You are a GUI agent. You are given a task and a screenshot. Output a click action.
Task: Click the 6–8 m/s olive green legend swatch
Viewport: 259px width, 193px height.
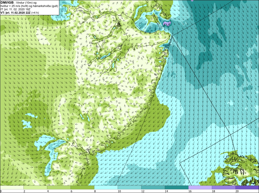coord(82,188)
